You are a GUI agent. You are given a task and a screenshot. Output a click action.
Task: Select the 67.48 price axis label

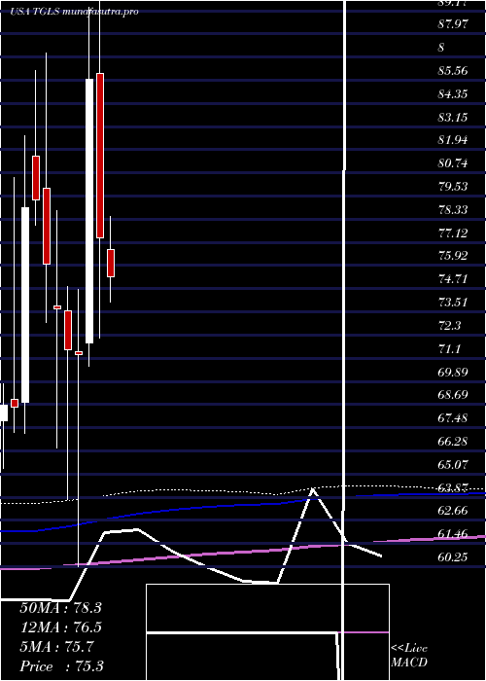coord(453,417)
